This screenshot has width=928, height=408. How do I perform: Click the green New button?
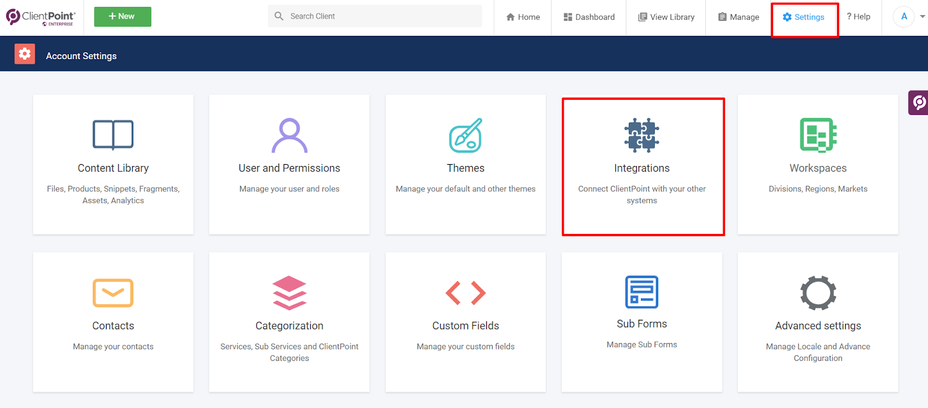click(x=123, y=17)
